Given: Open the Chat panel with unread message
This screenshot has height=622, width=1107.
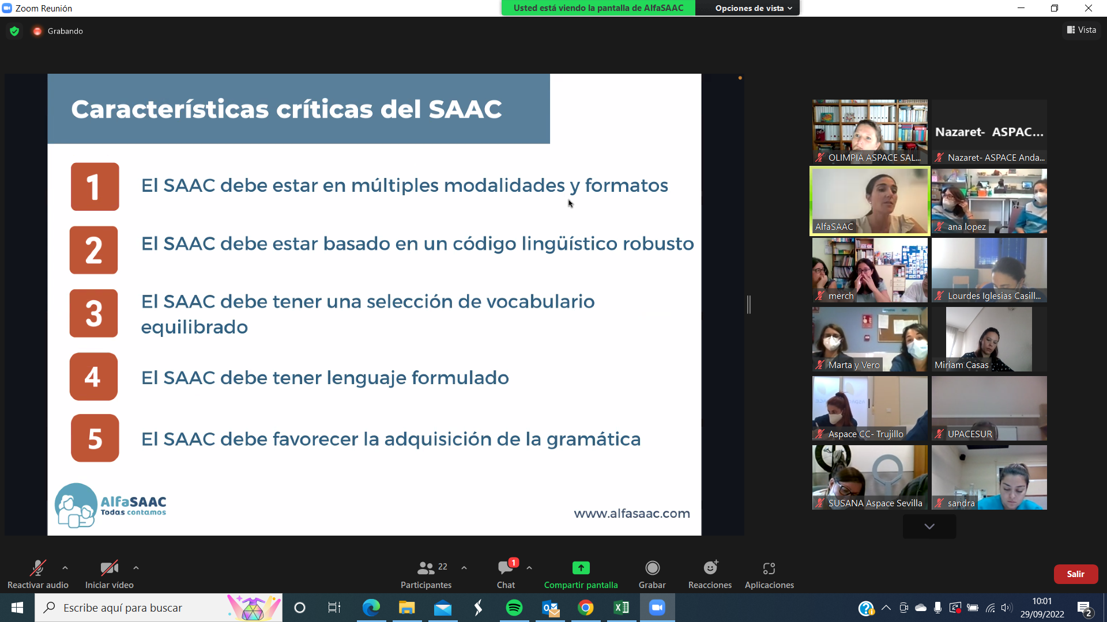Looking at the screenshot, I should 506,573.
